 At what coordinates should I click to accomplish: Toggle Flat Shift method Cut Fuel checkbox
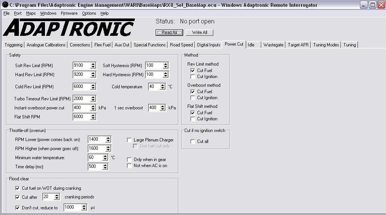coord(193,113)
